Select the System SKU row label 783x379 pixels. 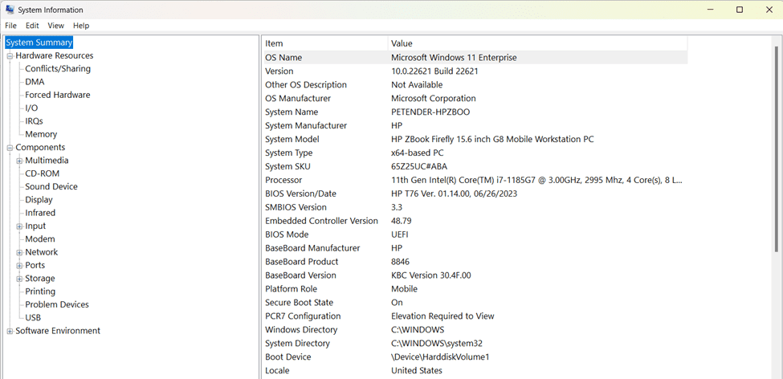pos(288,166)
